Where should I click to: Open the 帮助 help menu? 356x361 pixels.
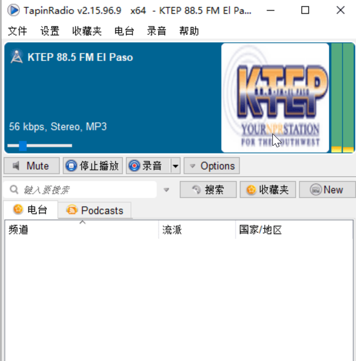click(189, 31)
